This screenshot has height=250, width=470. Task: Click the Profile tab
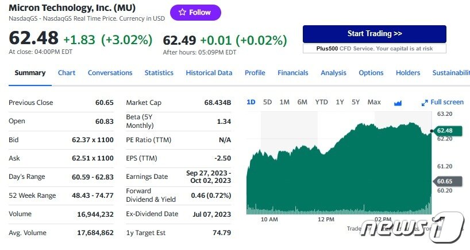click(255, 73)
